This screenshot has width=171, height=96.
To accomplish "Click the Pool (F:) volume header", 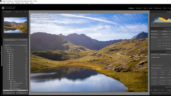I will click(15, 46).
